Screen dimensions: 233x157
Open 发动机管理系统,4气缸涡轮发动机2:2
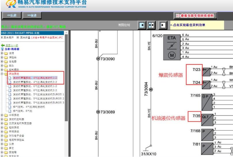(x=35, y=82)
